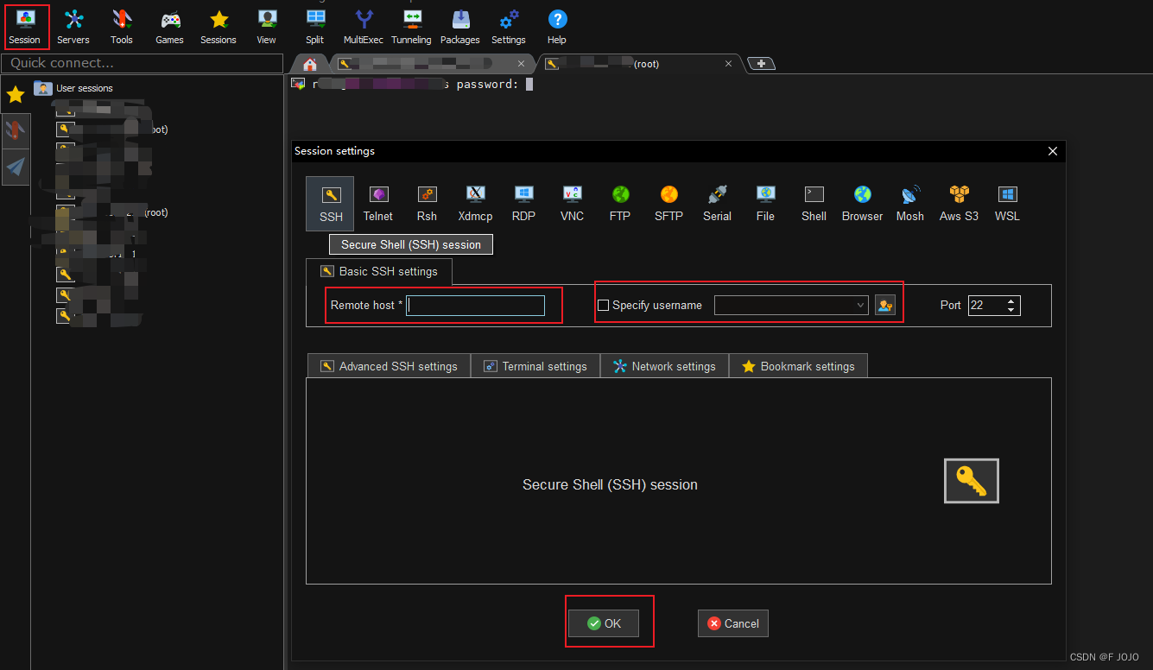Image resolution: width=1153 pixels, height=670 pixels.
Task: Select the File session type
Action: (x=765, y=204)
